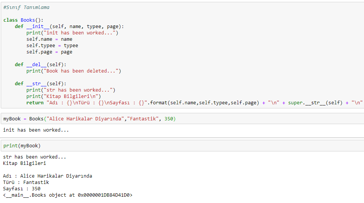Select the "self.name = name" line

(x=49, y=39)
